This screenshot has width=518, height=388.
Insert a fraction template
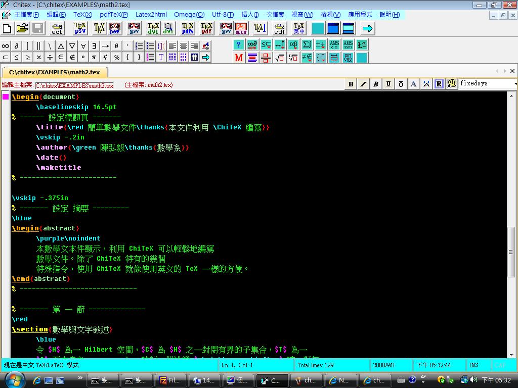click(266, 58)
